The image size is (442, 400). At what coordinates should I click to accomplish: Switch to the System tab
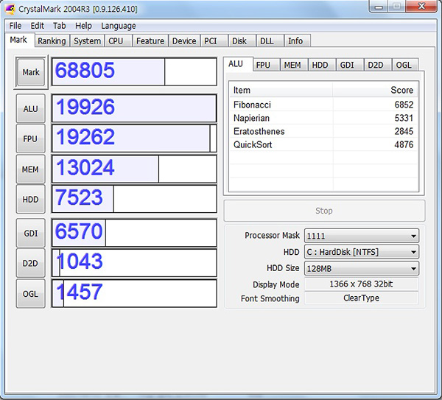coord(87,41)
